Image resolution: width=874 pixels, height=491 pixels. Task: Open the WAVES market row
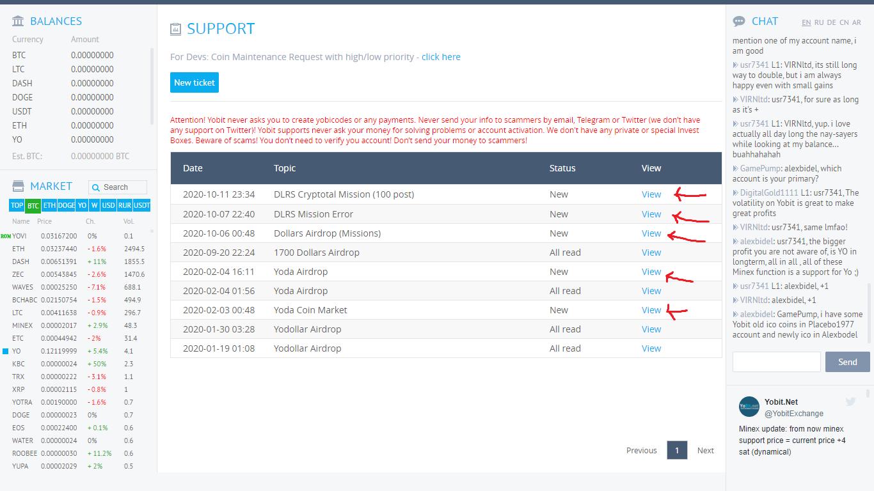[x=77, y=287]
